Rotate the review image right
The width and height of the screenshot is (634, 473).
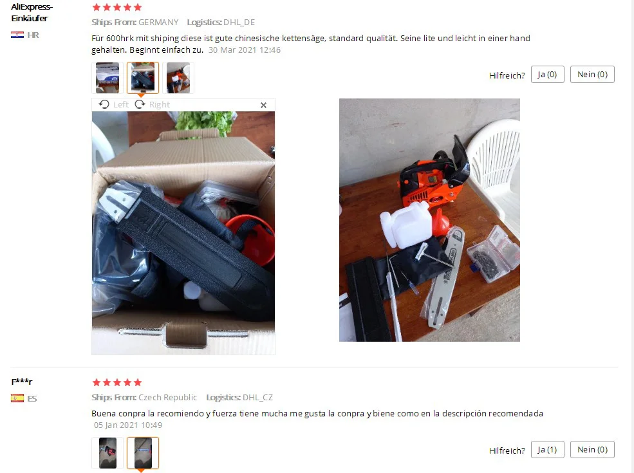(x=153, y=105)
